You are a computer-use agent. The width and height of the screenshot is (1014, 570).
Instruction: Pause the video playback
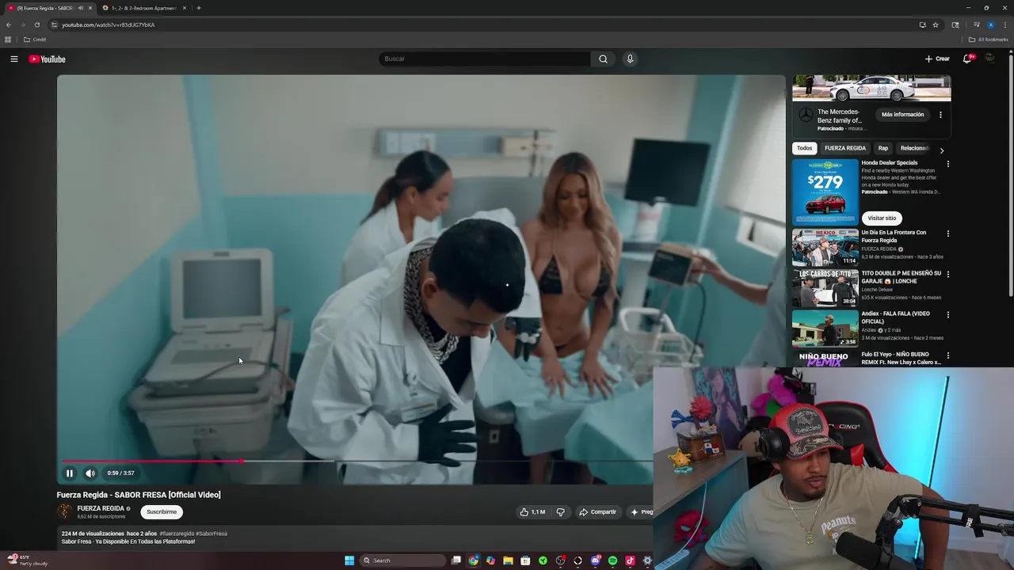point(70,473)
